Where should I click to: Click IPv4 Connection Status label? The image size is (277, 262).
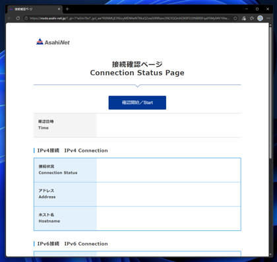click(x=58, y=170)
